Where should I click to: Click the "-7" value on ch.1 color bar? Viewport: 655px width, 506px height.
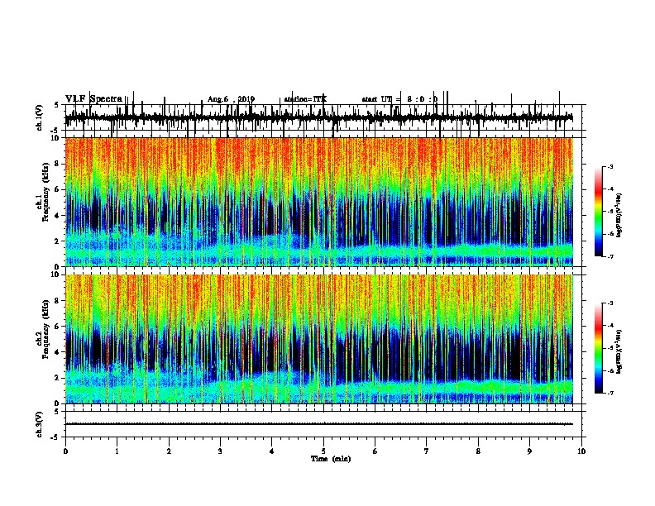610,257
